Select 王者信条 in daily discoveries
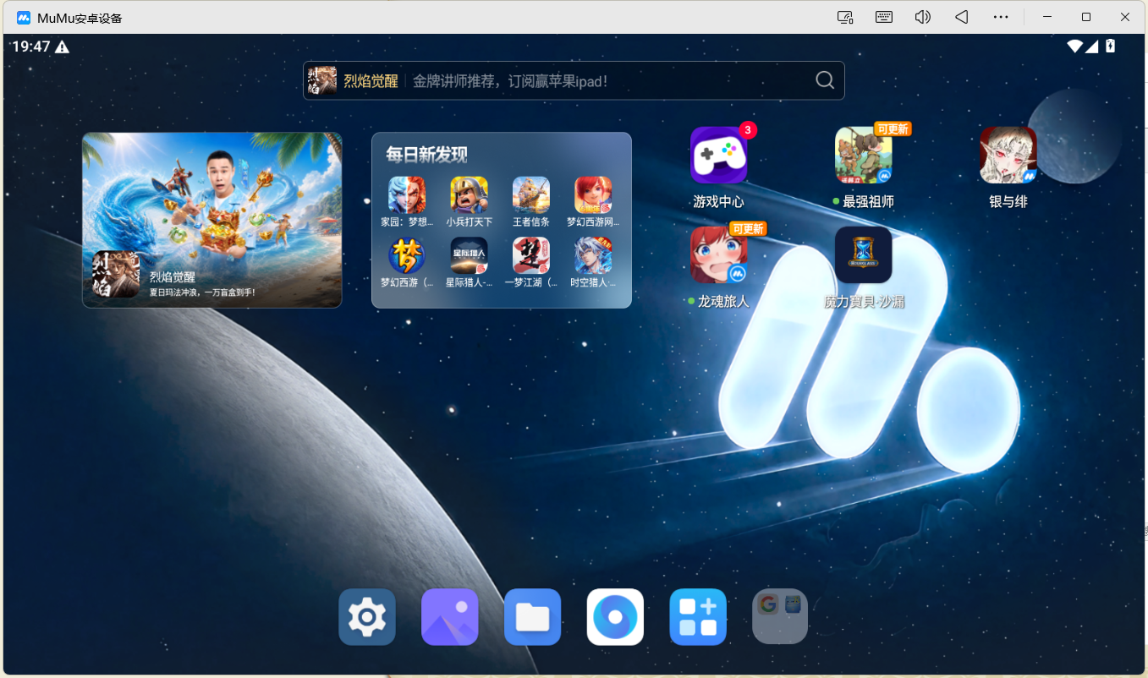The width and height of the screenshot is (1148, 678). tap(531, 202)
